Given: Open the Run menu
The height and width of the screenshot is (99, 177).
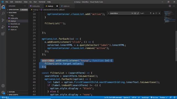Looking at the screenshot, I should 35,2.
